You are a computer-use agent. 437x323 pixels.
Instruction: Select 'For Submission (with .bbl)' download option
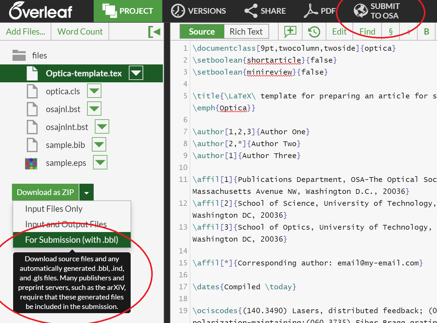[x=72, y=239]
